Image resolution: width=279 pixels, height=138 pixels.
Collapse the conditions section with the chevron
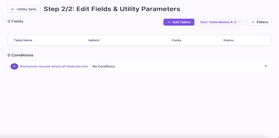[x=266, y=66]
